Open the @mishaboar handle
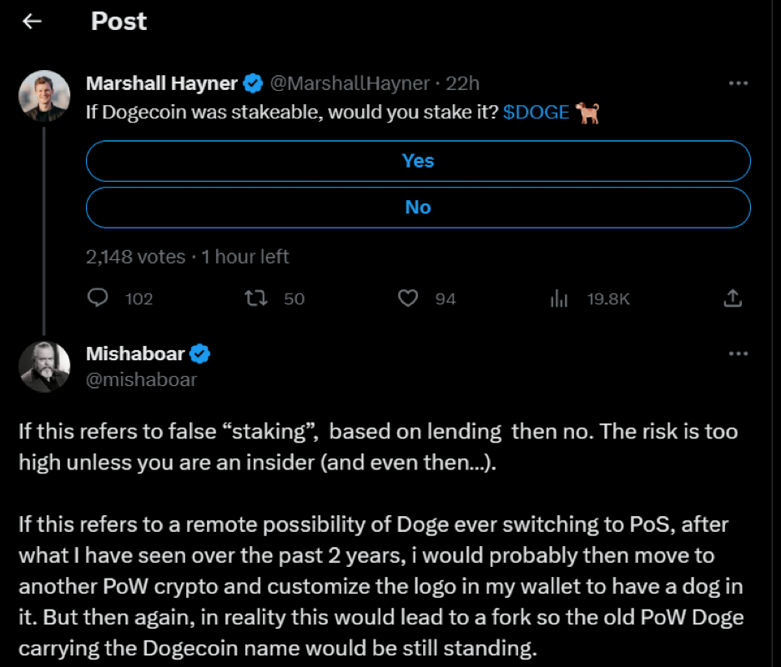 tap(141, 379)
